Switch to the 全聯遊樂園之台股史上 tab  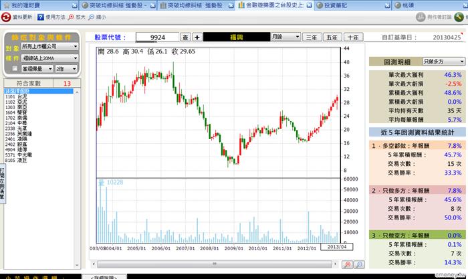pos(275,5)
